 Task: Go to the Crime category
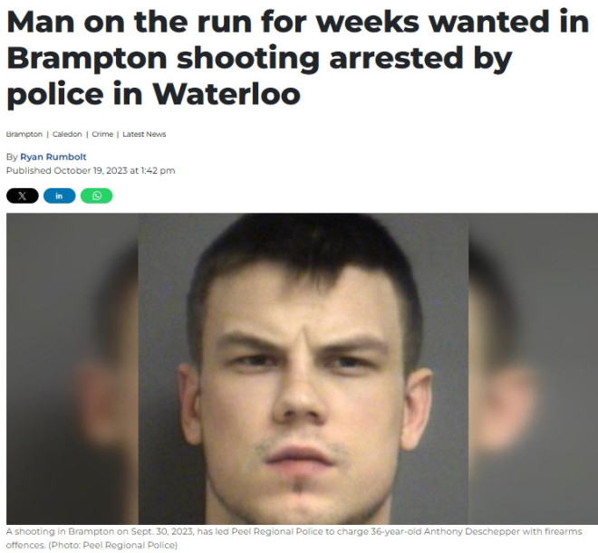(102, 134)
